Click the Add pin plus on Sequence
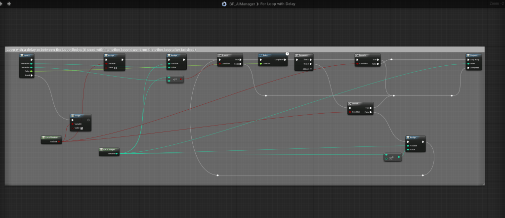Image resolution: width=505 pixels, height=218 pixels. (310, 68)
